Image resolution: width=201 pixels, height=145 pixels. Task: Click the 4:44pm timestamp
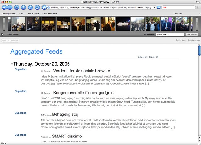(45, 115)
